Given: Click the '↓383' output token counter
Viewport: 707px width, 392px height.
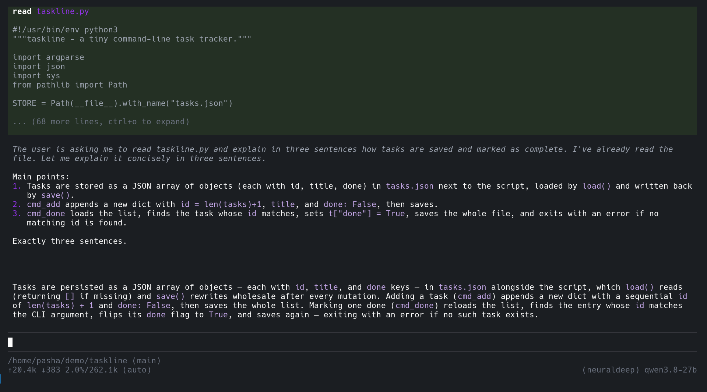Looking at the screenshot, I should (51, 370).
